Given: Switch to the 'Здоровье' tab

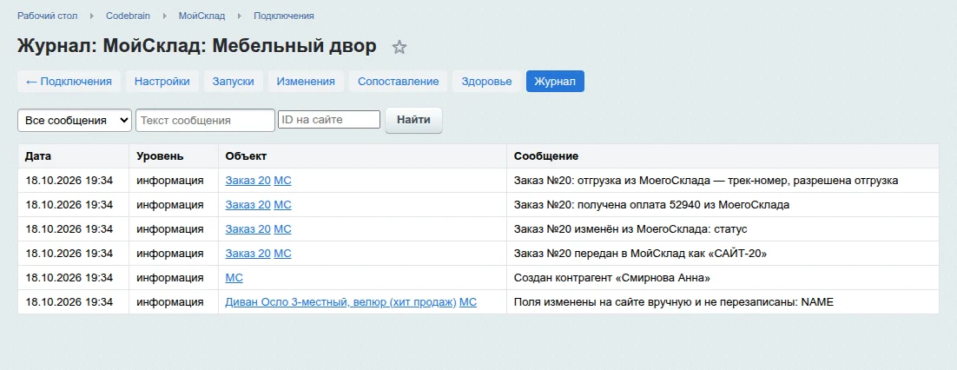Looking at the screenshot, I should 486,81.
